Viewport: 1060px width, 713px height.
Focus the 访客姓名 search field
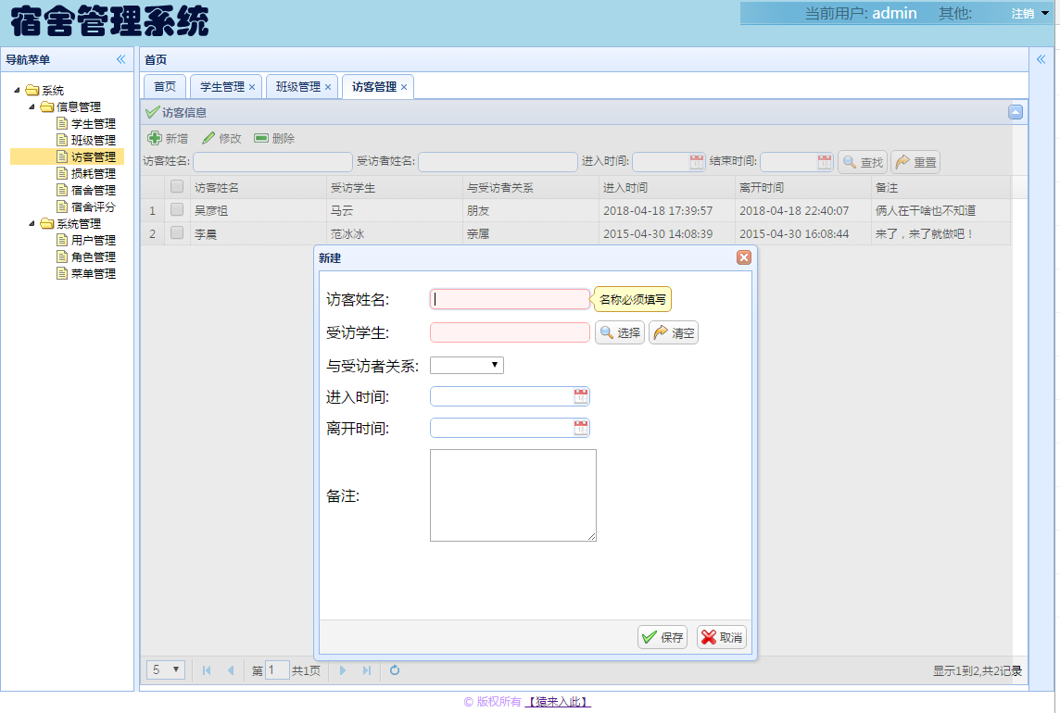tap(272, 162)
